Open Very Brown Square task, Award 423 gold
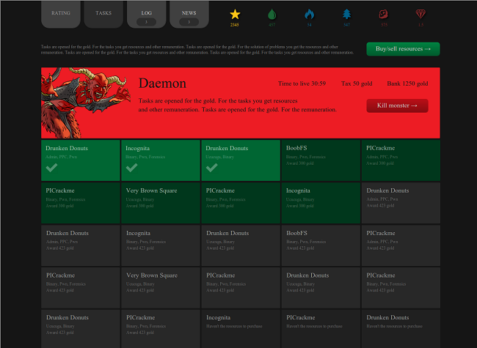Viewport: 477px width, 348px height. tap(161, 288)
